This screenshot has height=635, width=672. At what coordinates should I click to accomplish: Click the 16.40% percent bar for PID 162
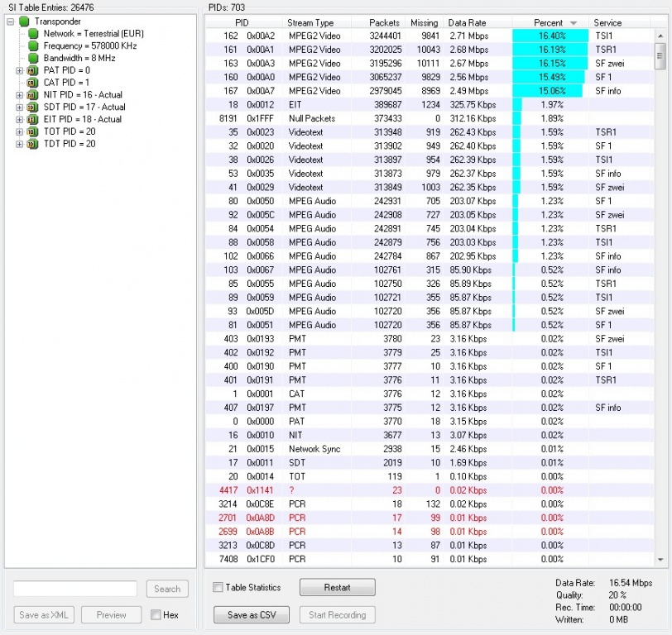[550, 36]
